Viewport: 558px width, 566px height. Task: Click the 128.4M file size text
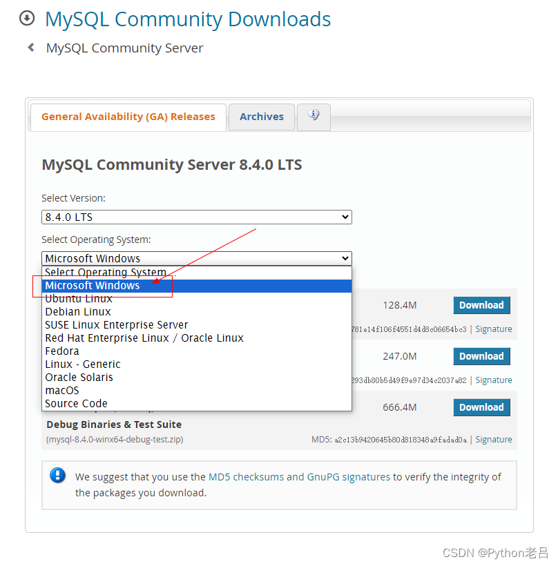pos(399,305)
